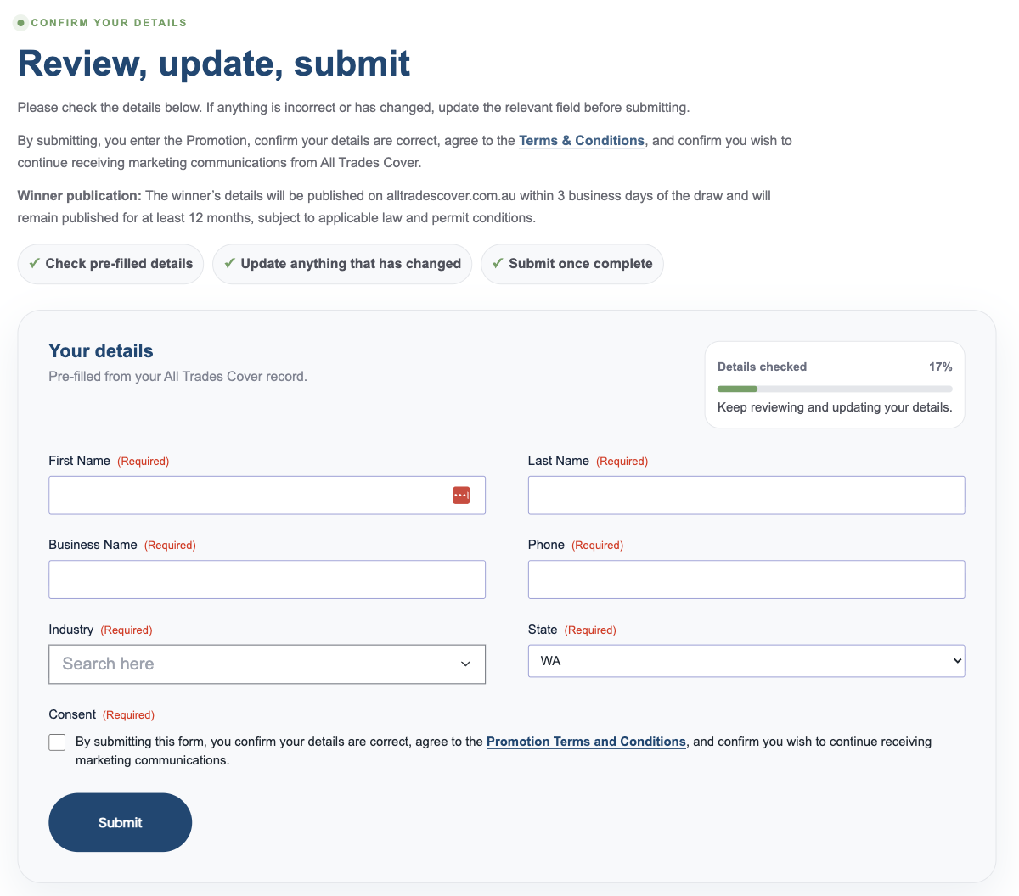Click the '17%' progress value
The width and height of the screenshot is (1019, 896).
coord(941,367)
